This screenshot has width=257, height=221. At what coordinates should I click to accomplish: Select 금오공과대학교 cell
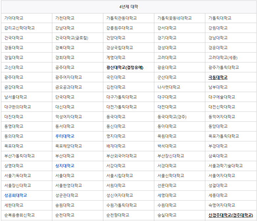[x=78, y=87]
